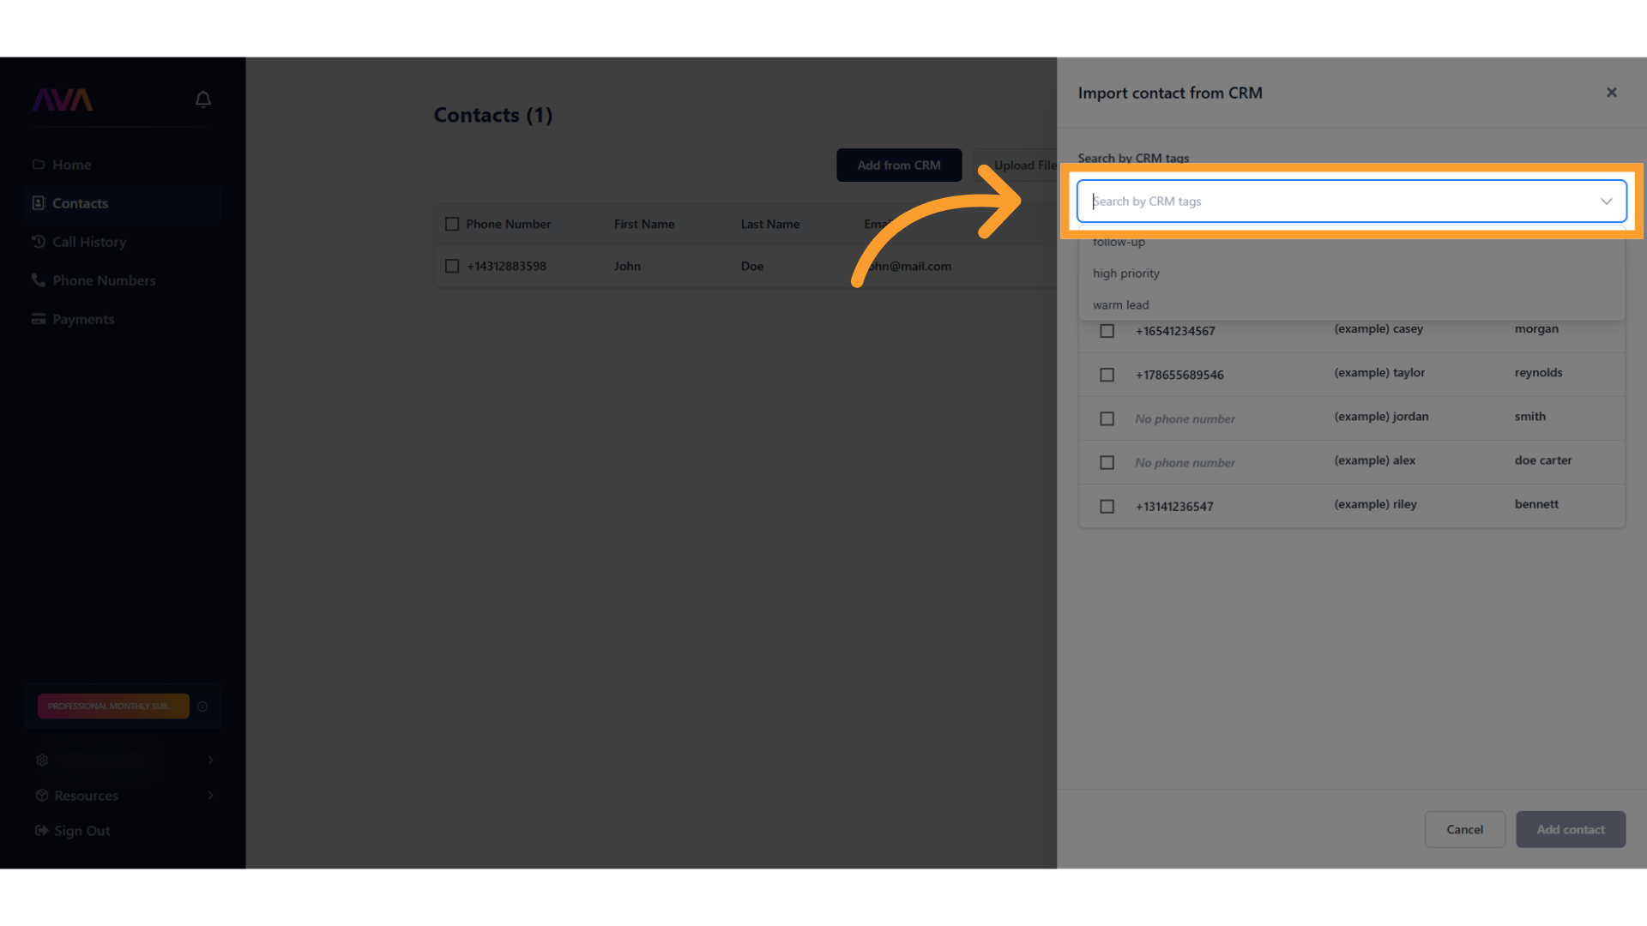Screen dimensions: 1647x926
Task: Choose the 'high priority' tag option
Action: point(1125,274)
